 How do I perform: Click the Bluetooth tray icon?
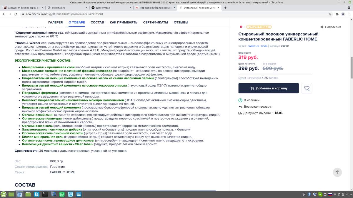(x=309, y=194)
